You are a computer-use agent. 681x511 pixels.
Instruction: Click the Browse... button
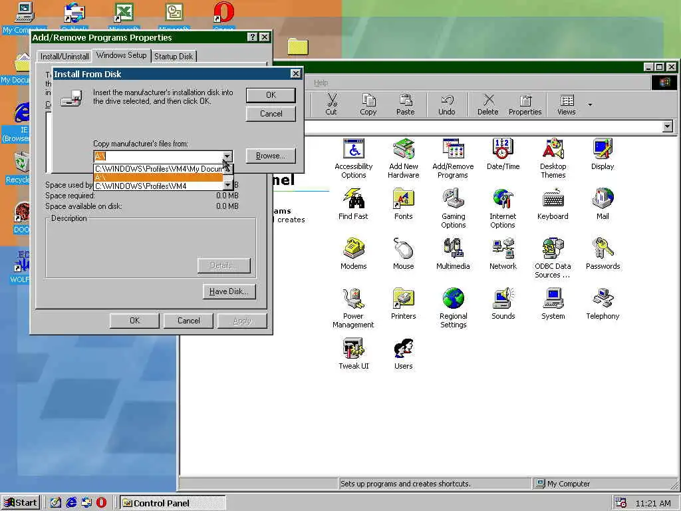tap(271, 156)
